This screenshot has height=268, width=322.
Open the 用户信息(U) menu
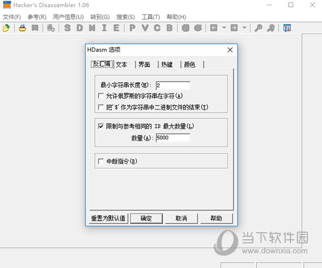tap(68, 17)
